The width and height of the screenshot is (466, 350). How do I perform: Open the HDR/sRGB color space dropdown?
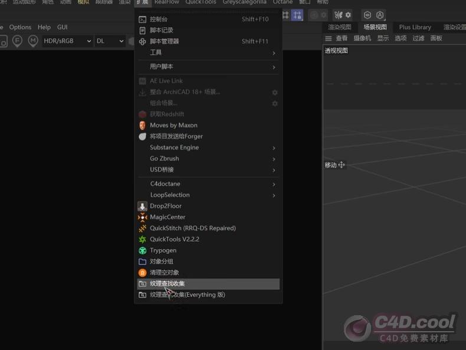click(67, 41)
